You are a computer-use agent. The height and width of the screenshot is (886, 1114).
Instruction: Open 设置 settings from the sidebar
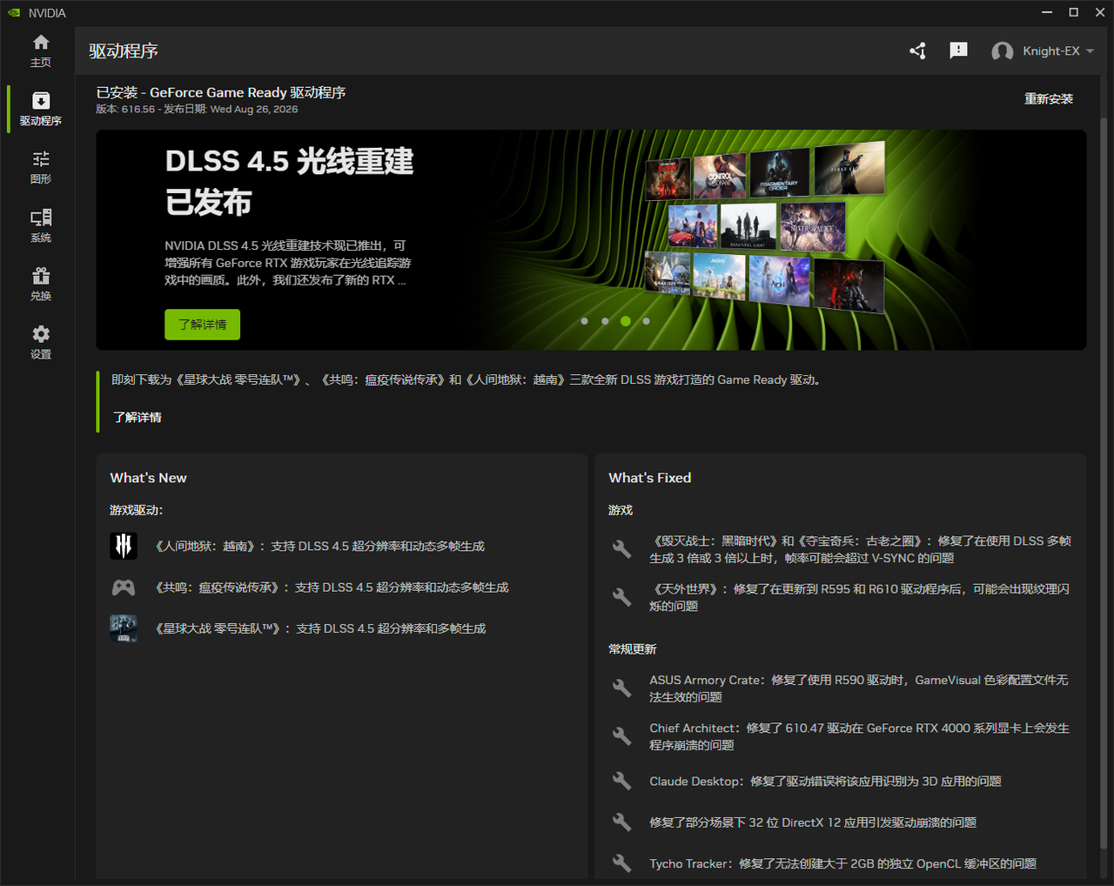point(41,342)
